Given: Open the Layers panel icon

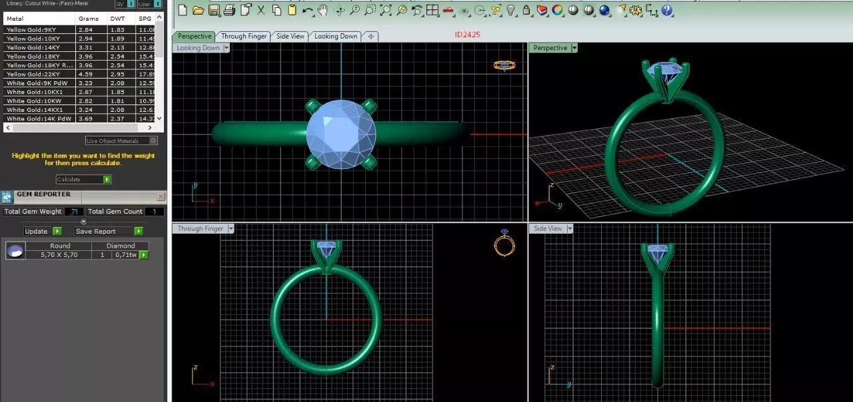Looking at the screenshot, I should (x=542, y=10).
